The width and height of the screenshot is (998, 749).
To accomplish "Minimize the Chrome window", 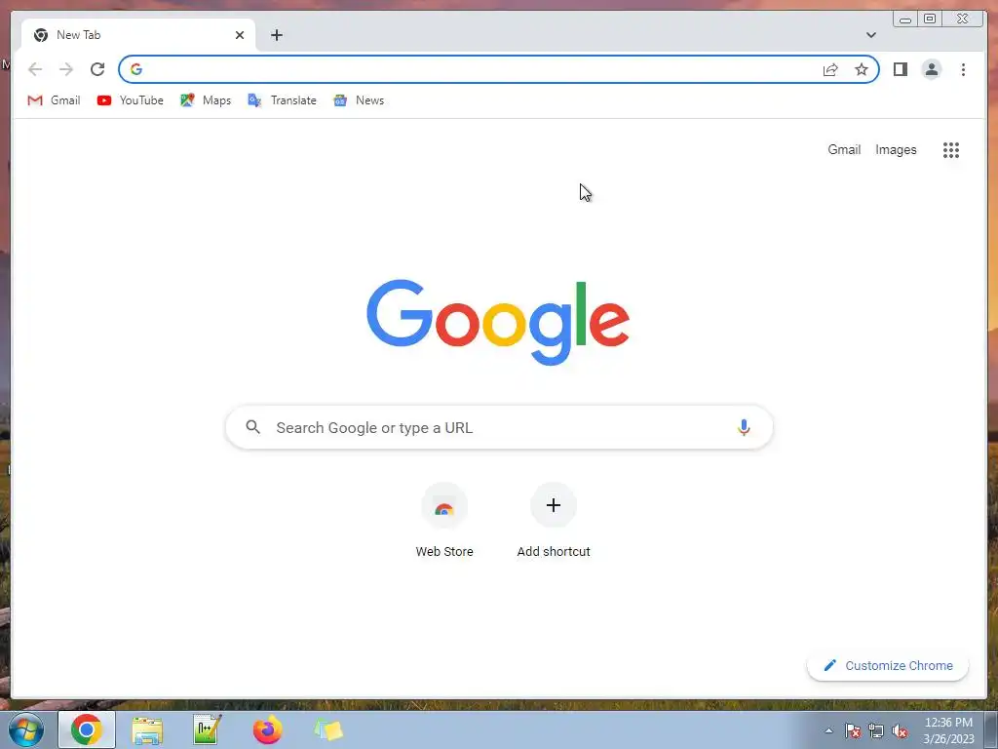I will (x=905, y=20).
